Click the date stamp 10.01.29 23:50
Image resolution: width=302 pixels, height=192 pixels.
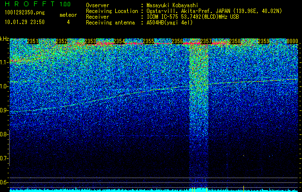pyautogui.click(x=24, y=22)
